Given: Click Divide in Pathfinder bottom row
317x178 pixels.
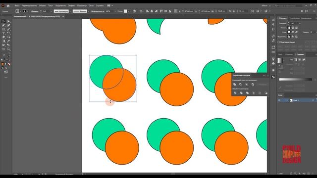Looking at the screenshot, I should (235, 93).
